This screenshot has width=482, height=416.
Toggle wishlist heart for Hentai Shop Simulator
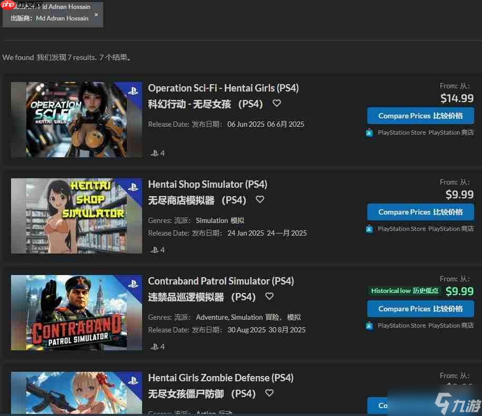click(x=260, y=199)
